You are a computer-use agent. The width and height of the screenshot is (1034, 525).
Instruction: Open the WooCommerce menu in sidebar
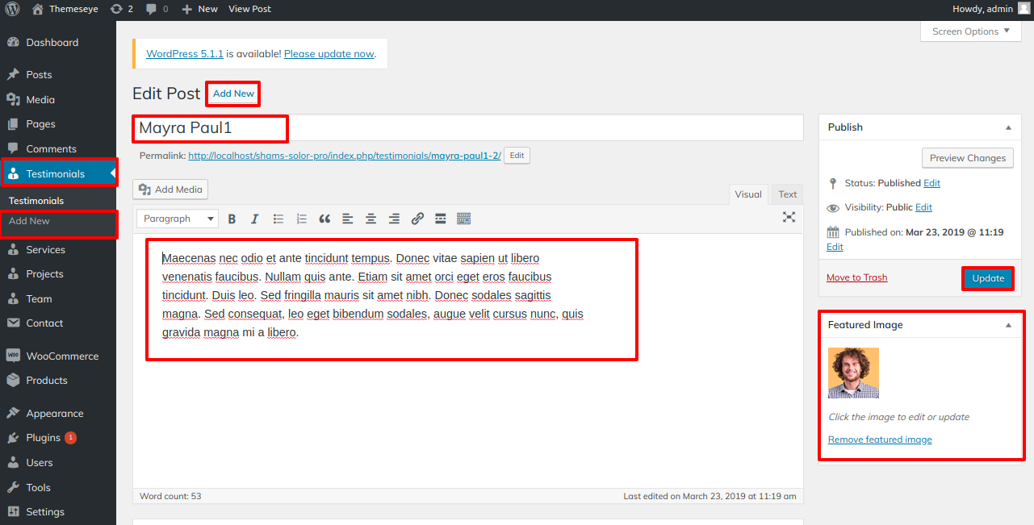tap(61, 356)
